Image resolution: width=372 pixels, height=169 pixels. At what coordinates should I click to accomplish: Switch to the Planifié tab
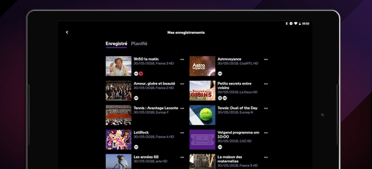(x=139, y=44)
